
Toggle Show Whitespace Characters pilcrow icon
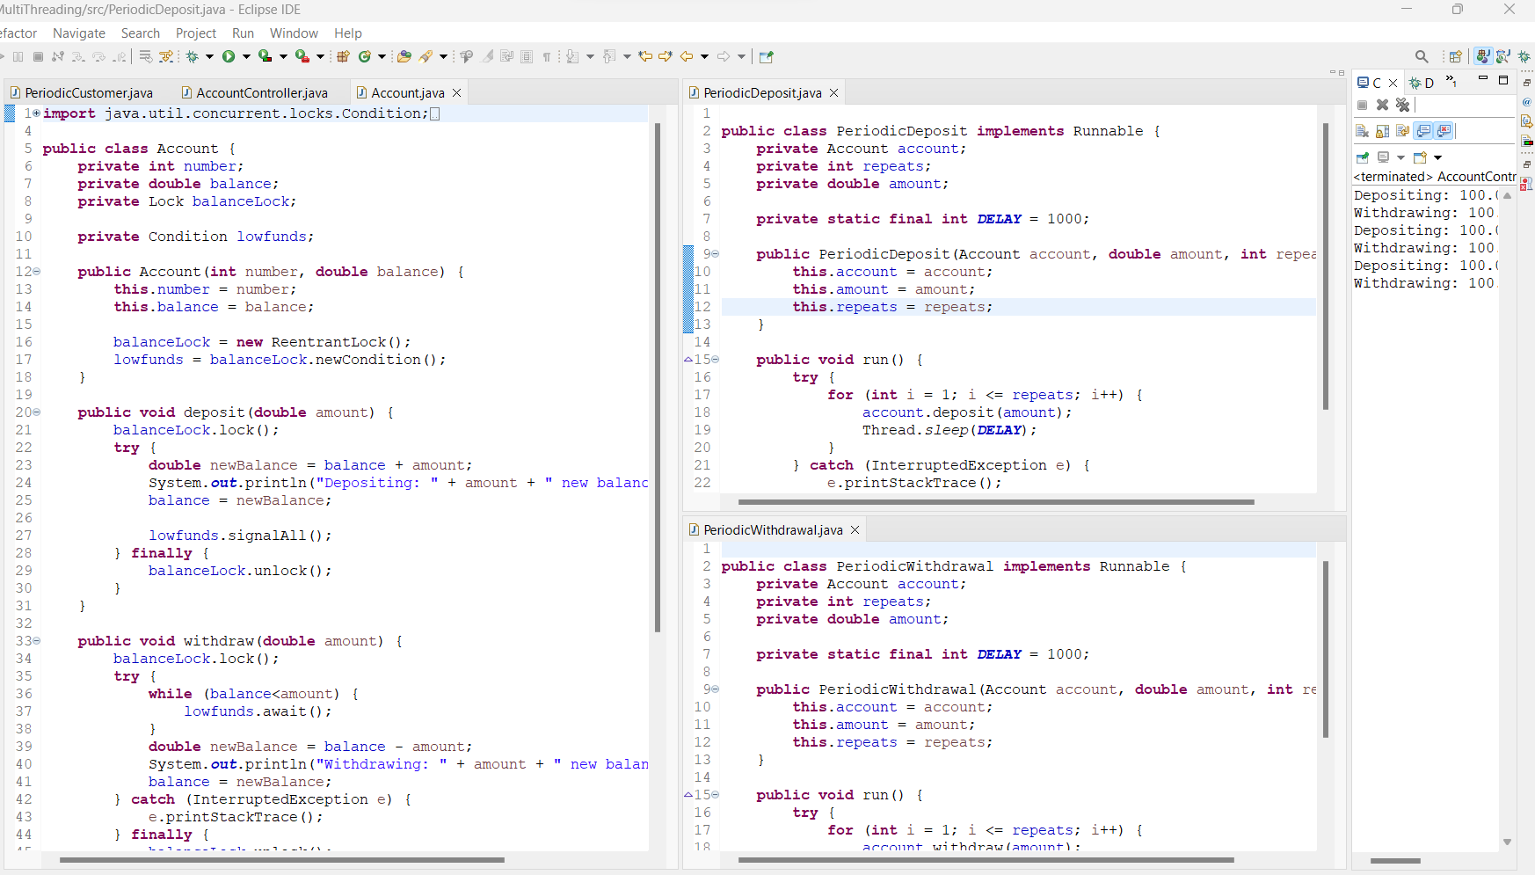point(547,57)
